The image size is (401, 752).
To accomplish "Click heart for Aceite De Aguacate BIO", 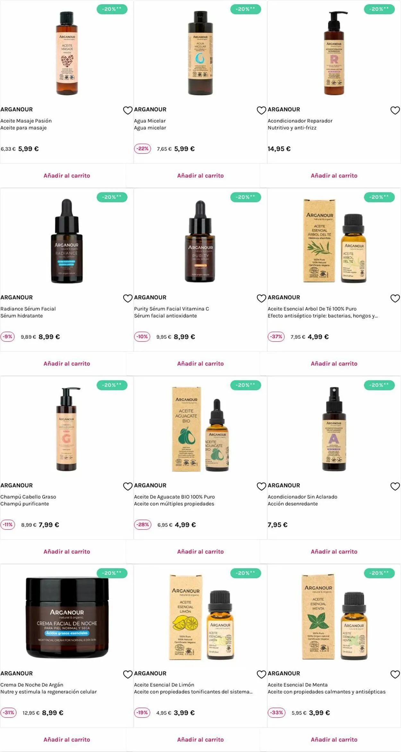I will tap(261, 486).
